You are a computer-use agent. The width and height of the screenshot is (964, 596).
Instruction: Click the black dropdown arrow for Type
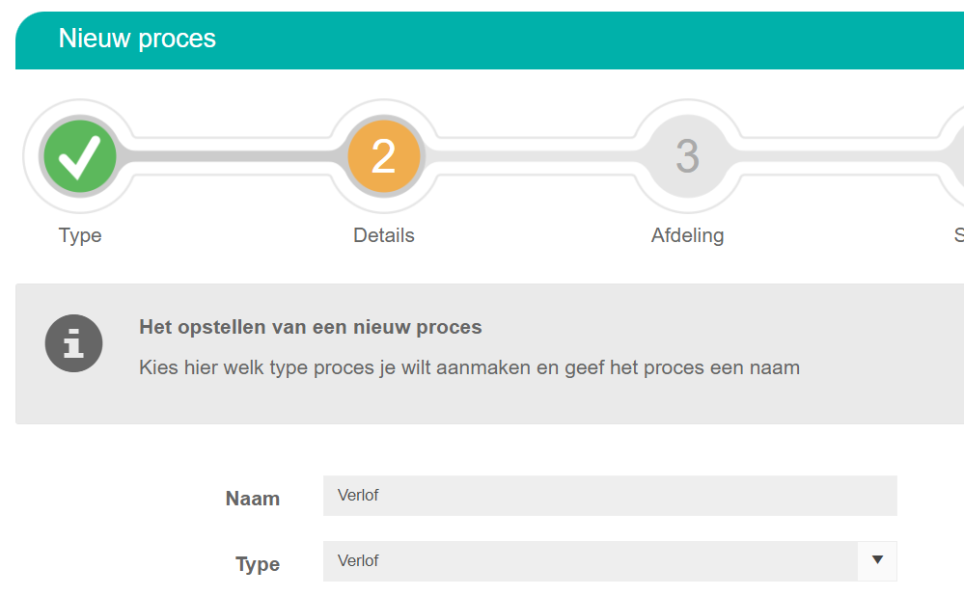coord(877,559)
